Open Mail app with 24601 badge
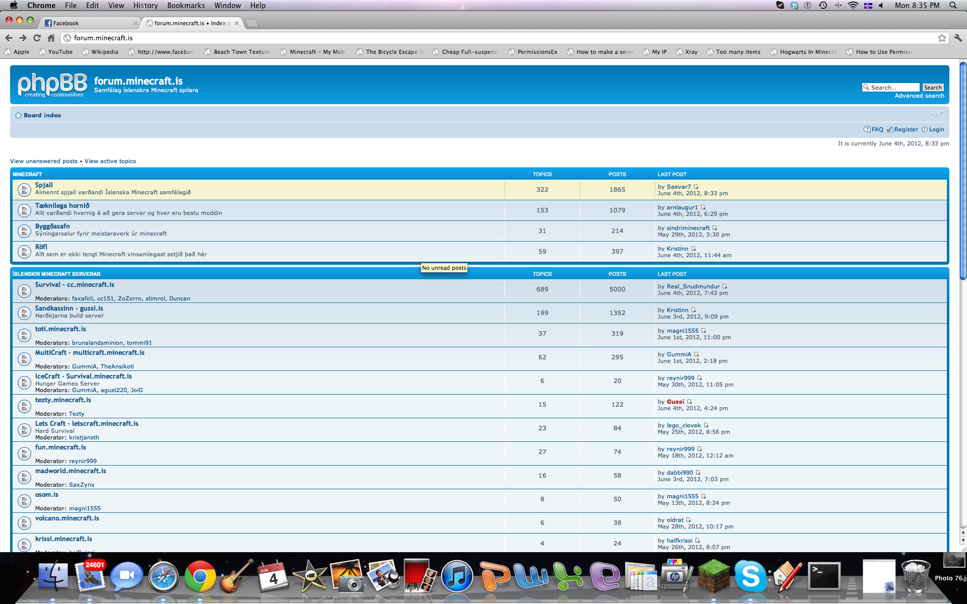This screenshot has width=967, height=604. tap(90, 575)
